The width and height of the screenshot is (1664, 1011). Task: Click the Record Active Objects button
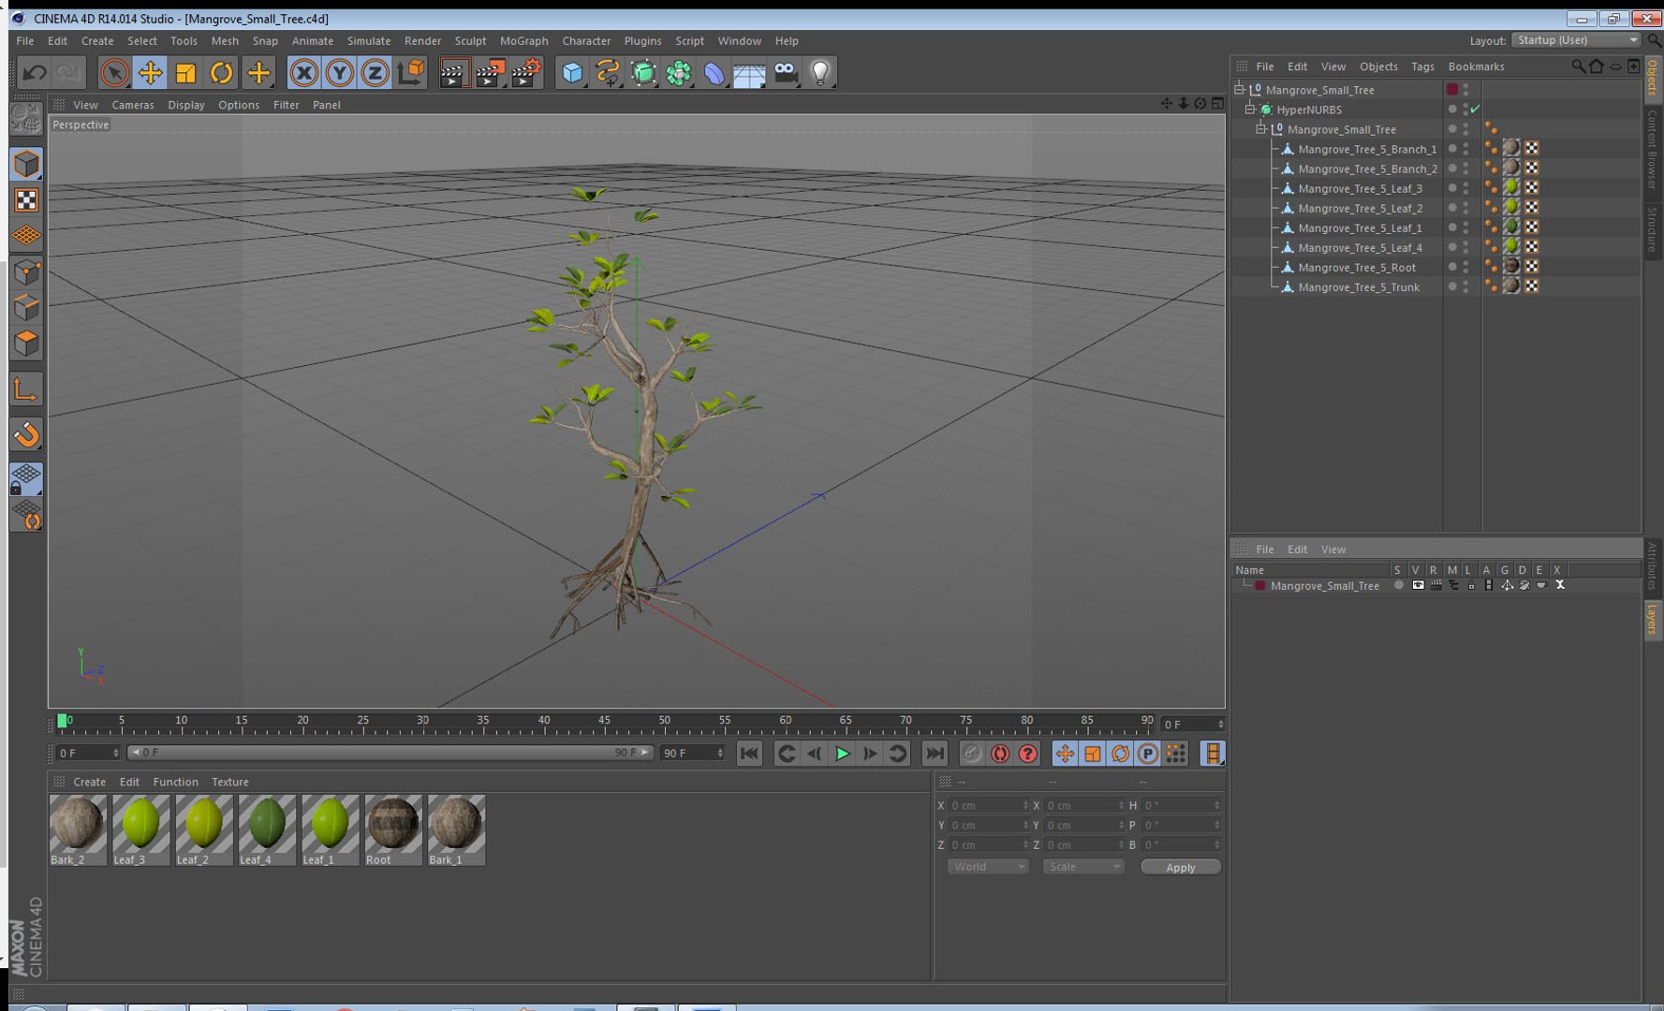pyautogui.click(x=972, y=754)
